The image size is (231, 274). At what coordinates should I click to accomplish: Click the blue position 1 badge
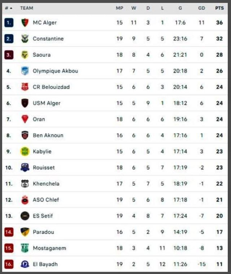tap(9, 23)
